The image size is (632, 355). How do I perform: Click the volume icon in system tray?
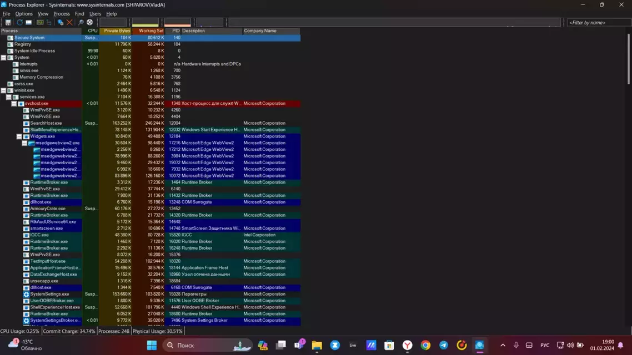570,346
